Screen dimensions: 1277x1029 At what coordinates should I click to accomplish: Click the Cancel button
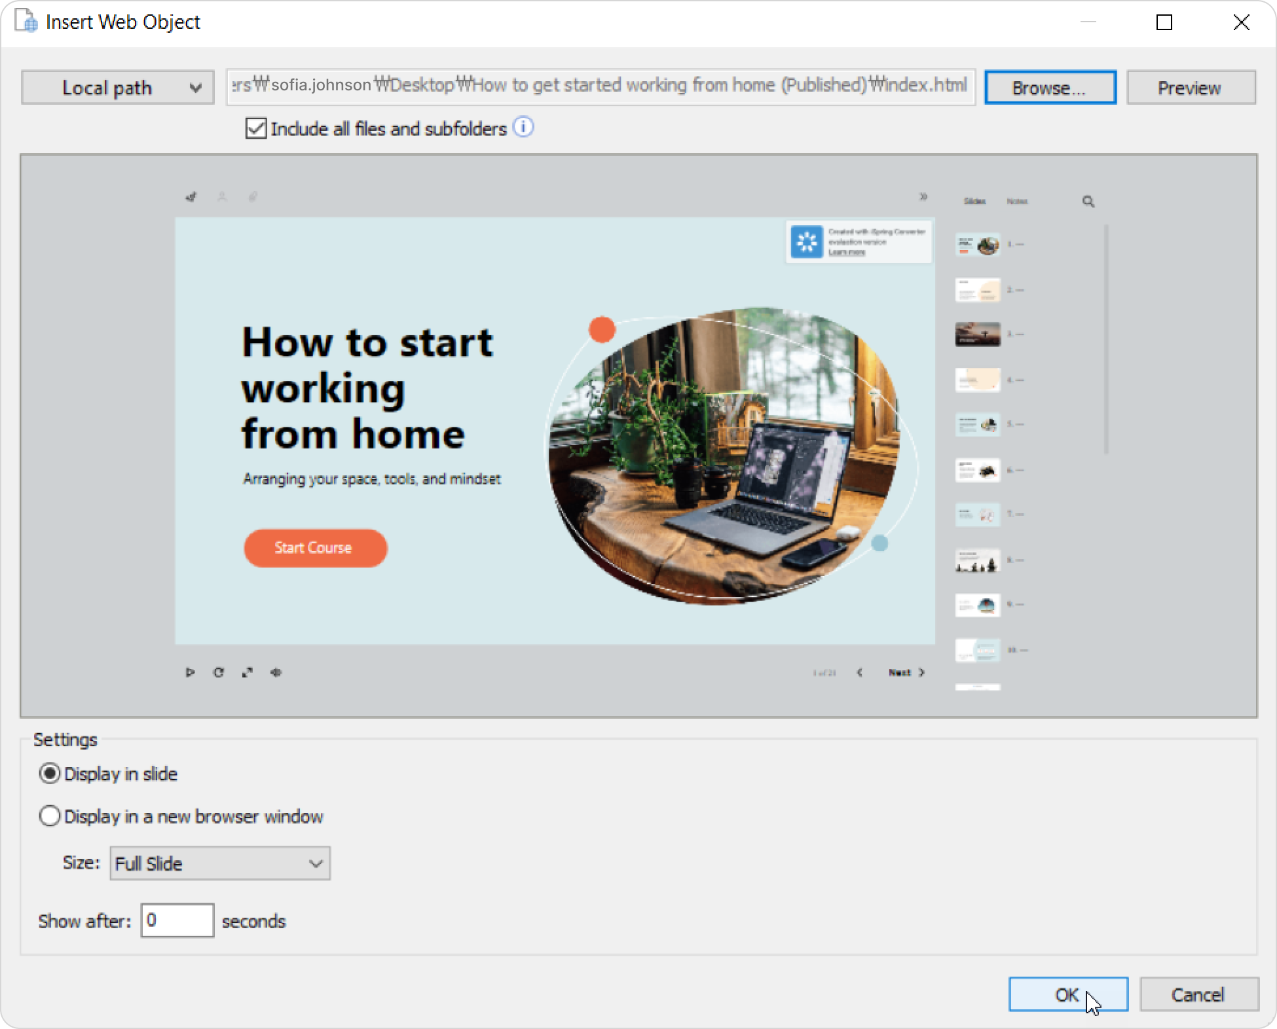1198,994
